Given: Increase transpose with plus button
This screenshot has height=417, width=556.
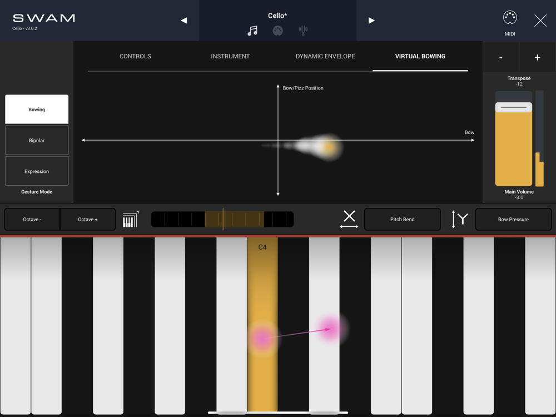Looking at the screenshot, I should pyautogui.click(x=537, y=57).
